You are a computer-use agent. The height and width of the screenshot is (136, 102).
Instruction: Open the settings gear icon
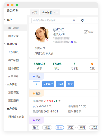pos(82,20)
